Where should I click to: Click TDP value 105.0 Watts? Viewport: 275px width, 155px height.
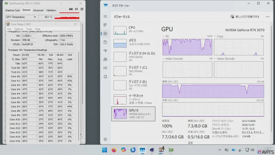[66, 44]
